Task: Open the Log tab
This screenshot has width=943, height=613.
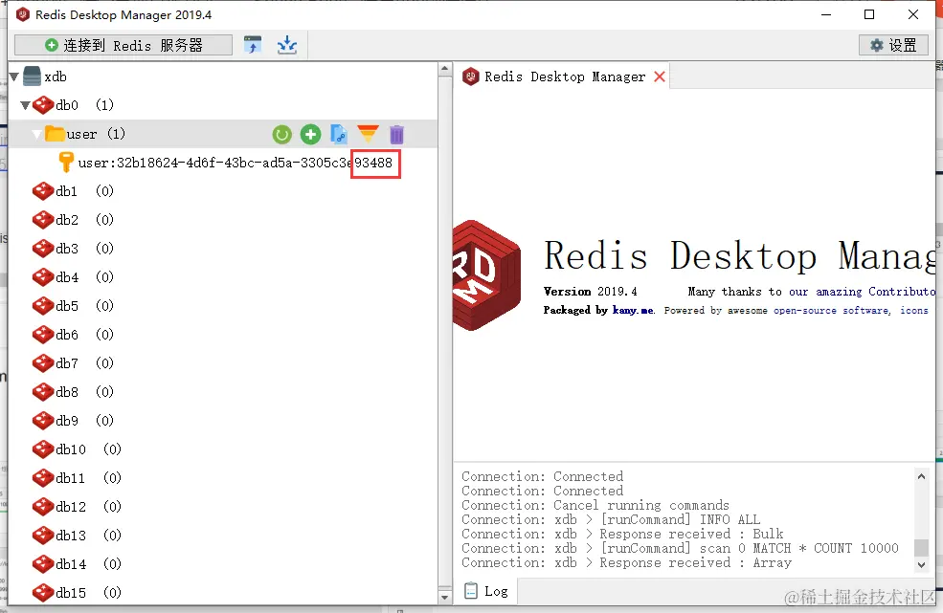Action: 487,591
